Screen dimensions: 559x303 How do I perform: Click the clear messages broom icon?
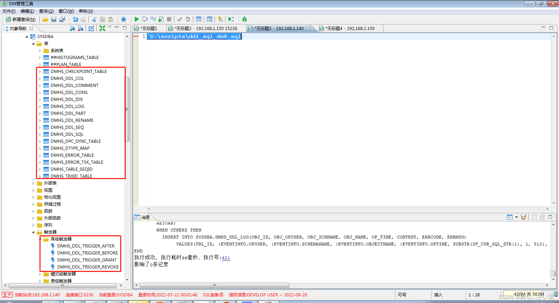pyautogui.click(x=523, y=217)
